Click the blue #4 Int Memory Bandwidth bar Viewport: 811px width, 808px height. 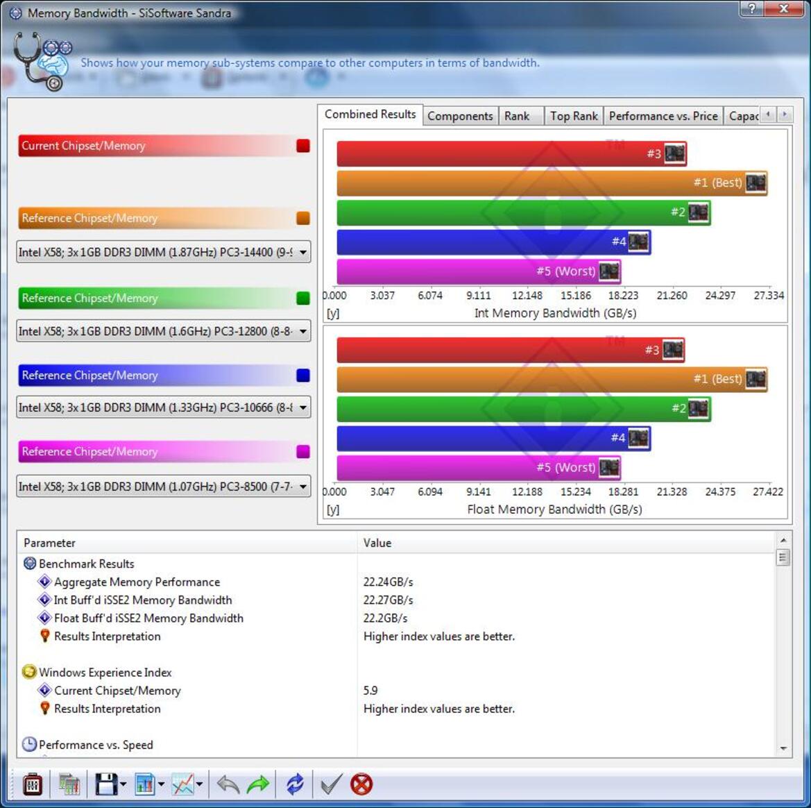coord(494,242)
